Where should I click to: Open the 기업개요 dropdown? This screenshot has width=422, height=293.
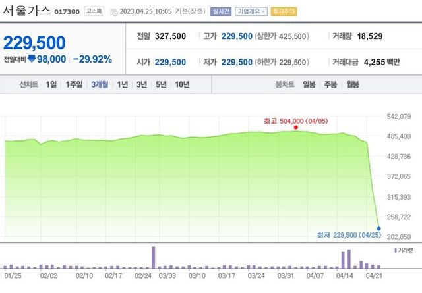(252, 12)
